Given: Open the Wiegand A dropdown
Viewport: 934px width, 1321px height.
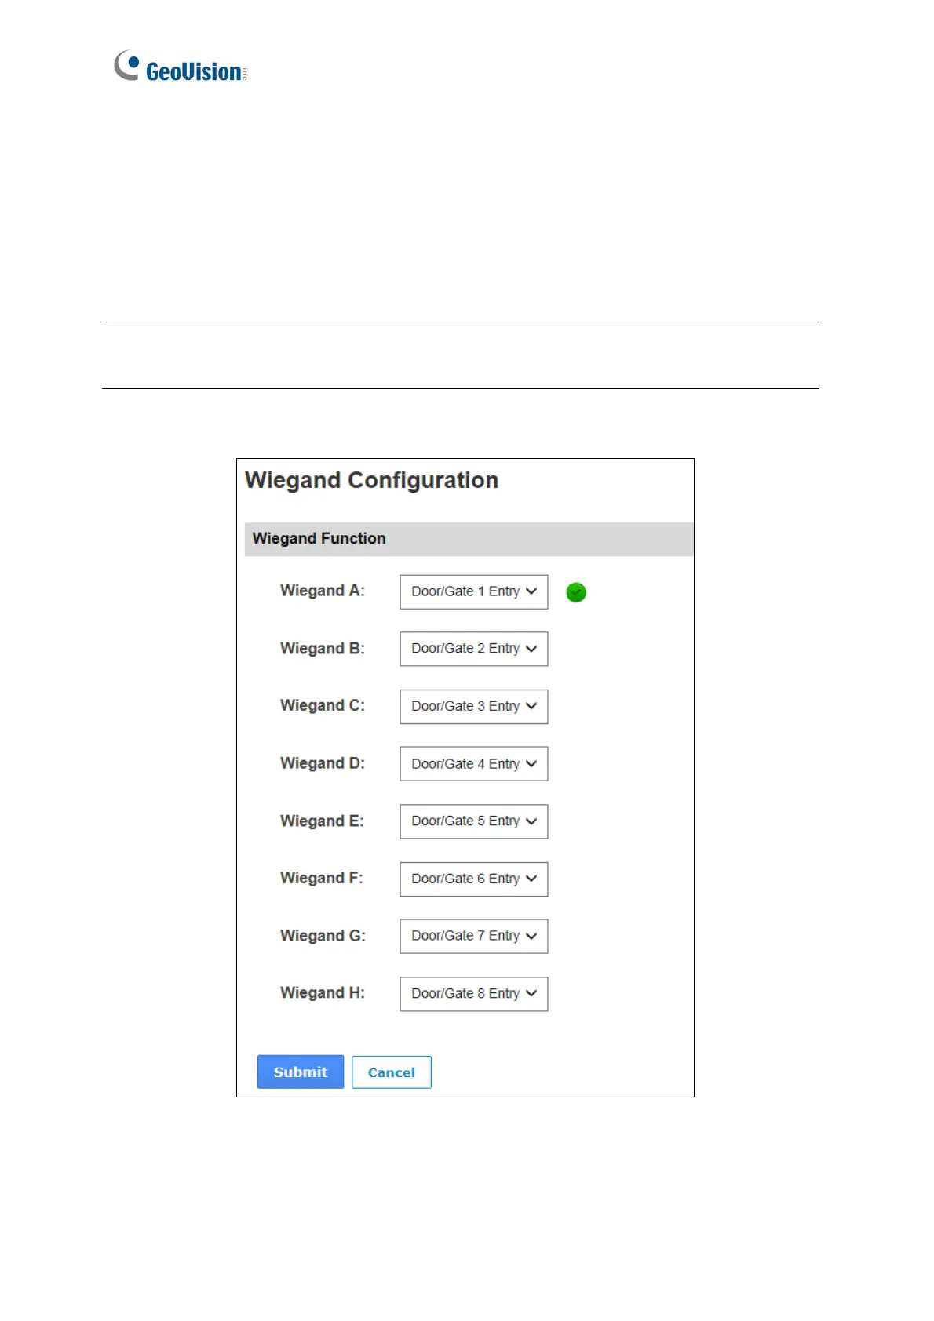Looking at the screenshot, I should click(474, 591).
